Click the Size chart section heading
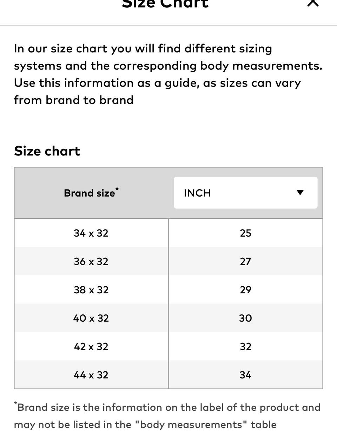This screenshot has height=434, width=337. click(47, 151)
